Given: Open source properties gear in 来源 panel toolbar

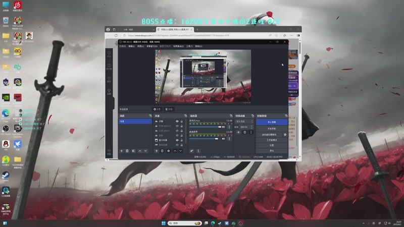Looking at the screenshot, I should tap(169, 151).
